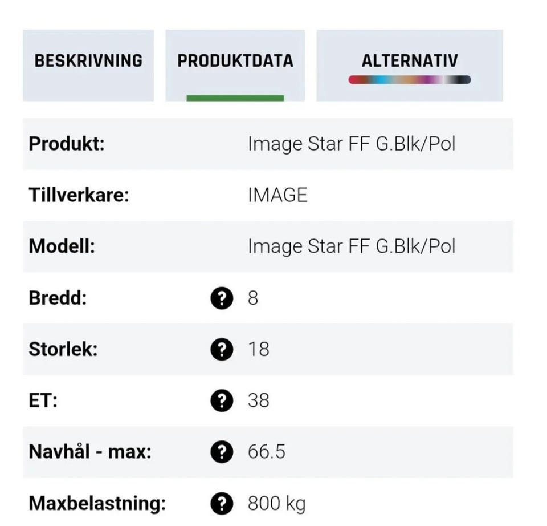The width and height of the screenshot is (547, 526).
Task: Select the Produktdata tab
Action: [235, 61]
